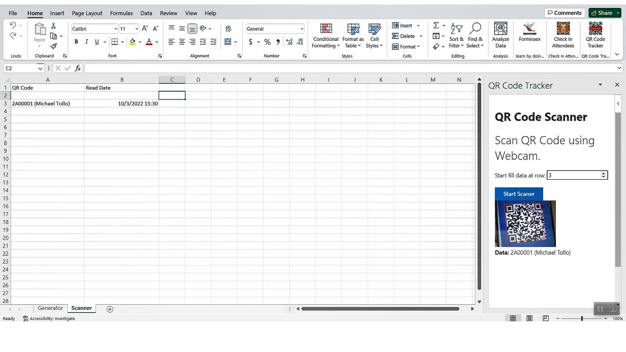
Task: Switch to the Insert ribbon tab
Action: pos(57,13)
